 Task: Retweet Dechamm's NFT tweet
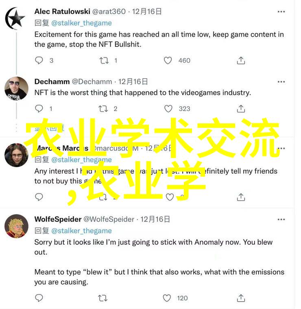pyautogui.click(x=103, y=109)
